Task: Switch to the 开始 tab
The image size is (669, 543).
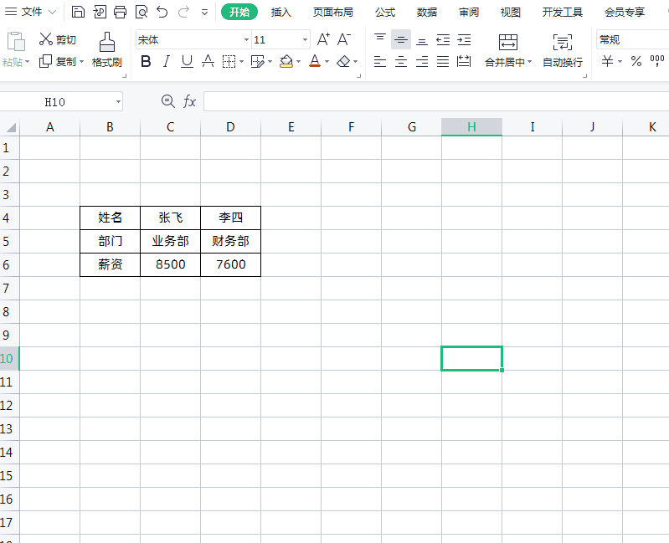Action: pos(239,12)
